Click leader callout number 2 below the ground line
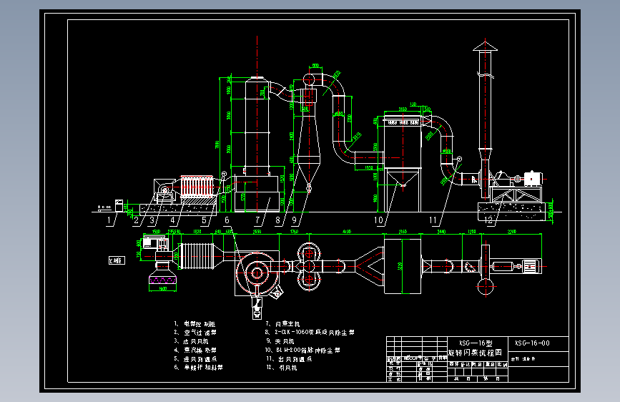The width and height of the screenshot is (620, 402). 137,220
